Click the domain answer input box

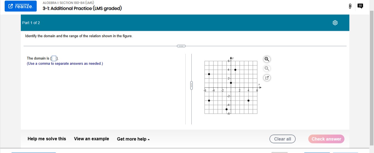[54, 58]
